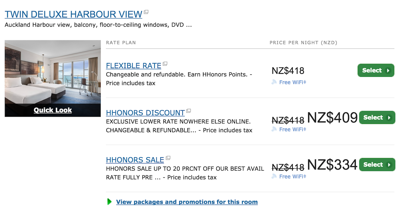418x217 pixels.
Task: Open the Flexible Rate plan details
Action: tap(134, 66)
